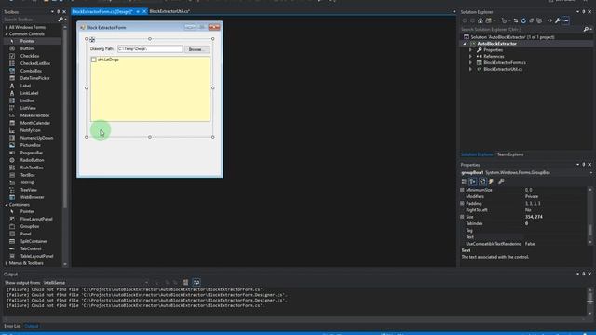Expand the Menus & Toolbars toolbox group
596x335 pixels.
pos(7,263)
